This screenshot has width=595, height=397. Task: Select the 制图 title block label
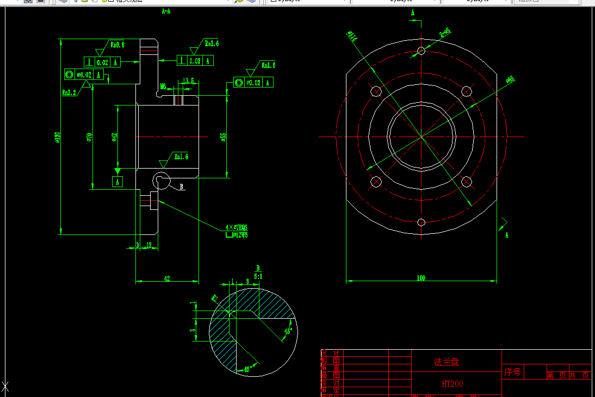pyautogui.click(x=330, y=360)
